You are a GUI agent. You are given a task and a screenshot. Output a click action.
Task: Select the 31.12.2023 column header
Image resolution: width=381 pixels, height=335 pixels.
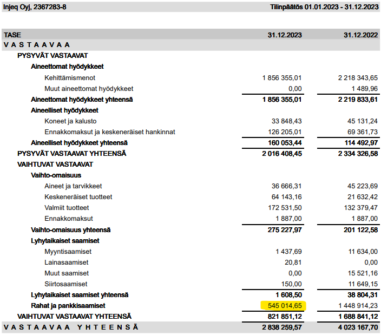coord(285,35)
